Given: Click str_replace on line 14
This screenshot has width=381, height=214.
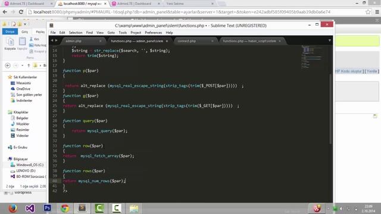Looking at the screenshot, I should point(106,51).
